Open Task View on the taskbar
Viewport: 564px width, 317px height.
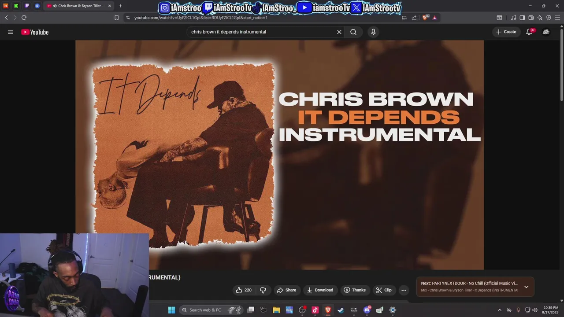[251, 310]
